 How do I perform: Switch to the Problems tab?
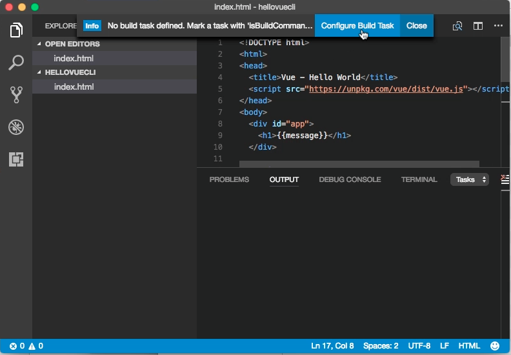point(229,179)
